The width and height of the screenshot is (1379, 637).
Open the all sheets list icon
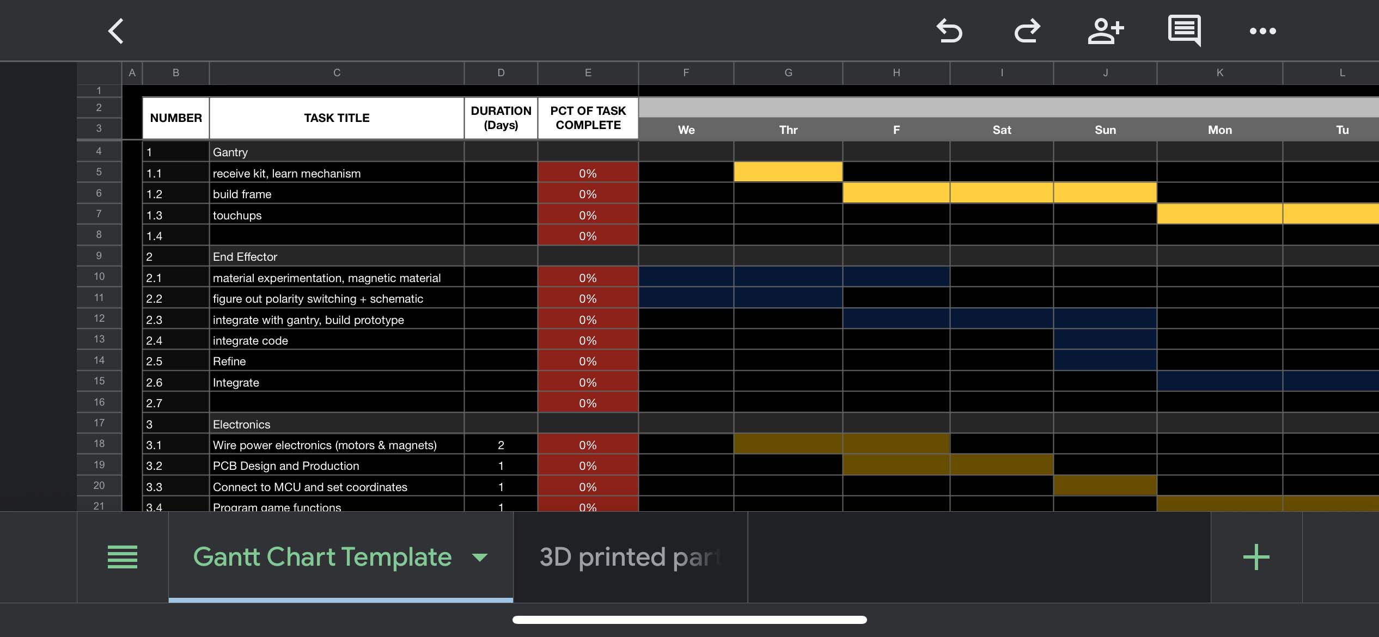tap(123, 557)
